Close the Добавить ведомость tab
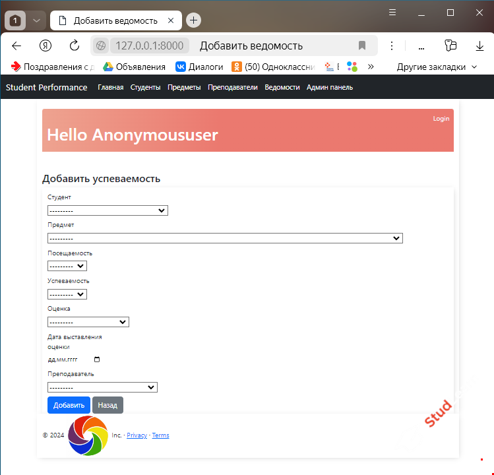 tap(171, 20)
